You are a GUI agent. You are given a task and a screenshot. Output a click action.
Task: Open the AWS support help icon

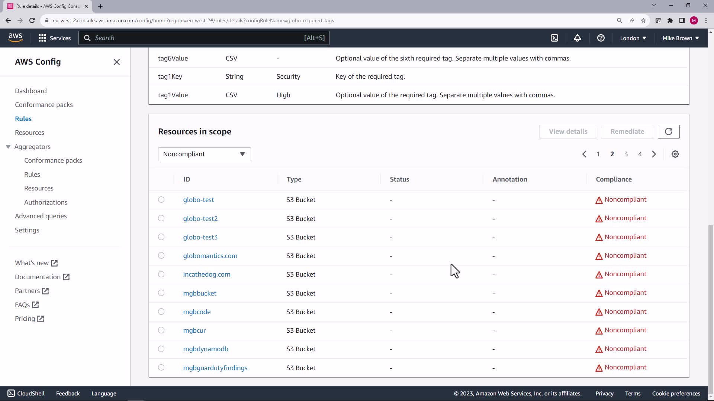pyautogui.click(x=601, y=38)
